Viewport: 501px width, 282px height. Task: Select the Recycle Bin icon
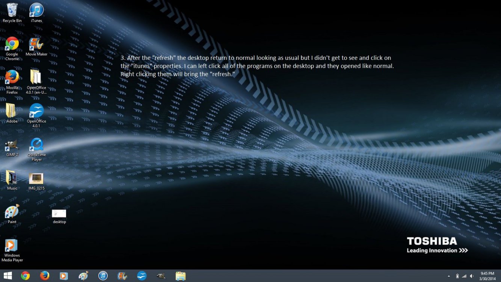coord(12,11)
